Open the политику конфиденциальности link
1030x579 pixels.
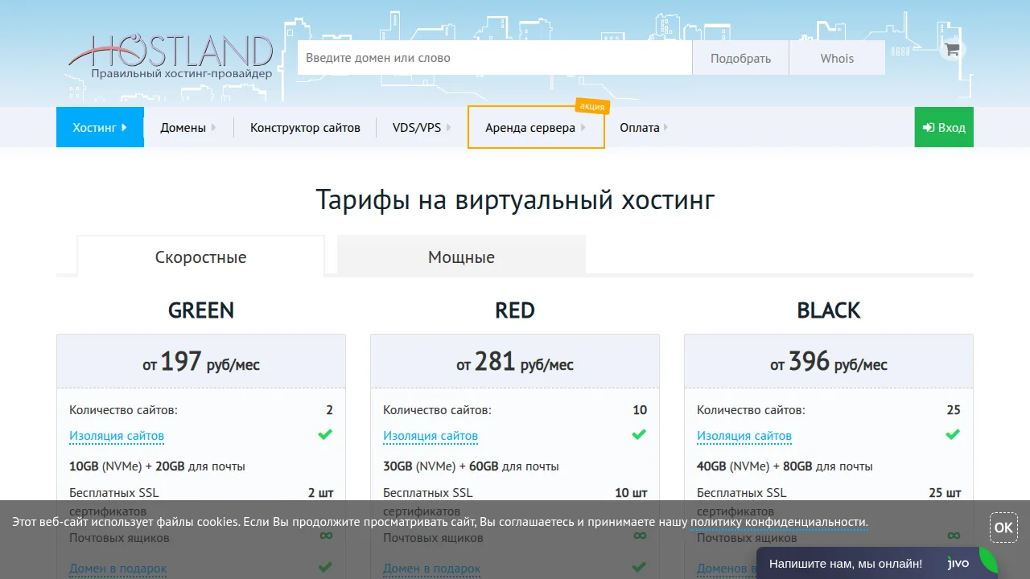tap(779, 522)
